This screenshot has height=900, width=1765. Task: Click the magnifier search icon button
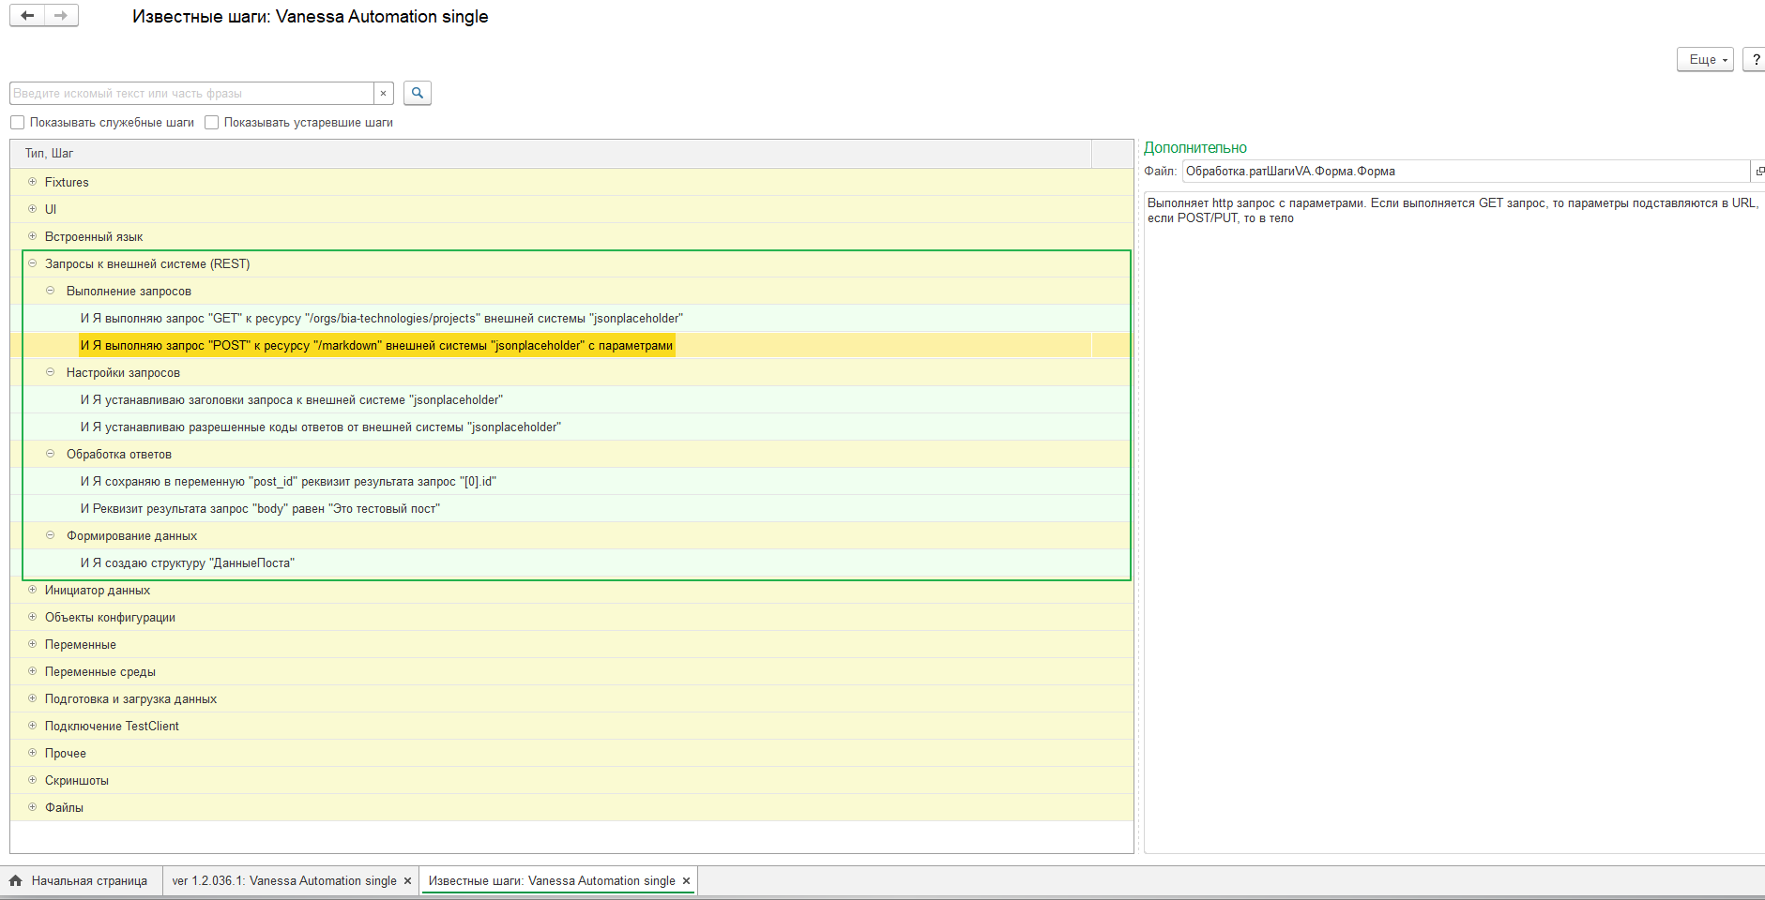(x=418, y=93)
